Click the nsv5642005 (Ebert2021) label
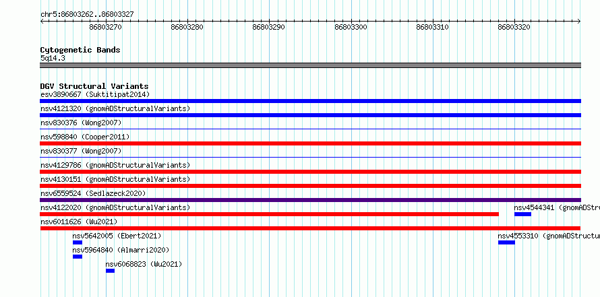This screenshot has width=600, height=297. click(117, 236)
